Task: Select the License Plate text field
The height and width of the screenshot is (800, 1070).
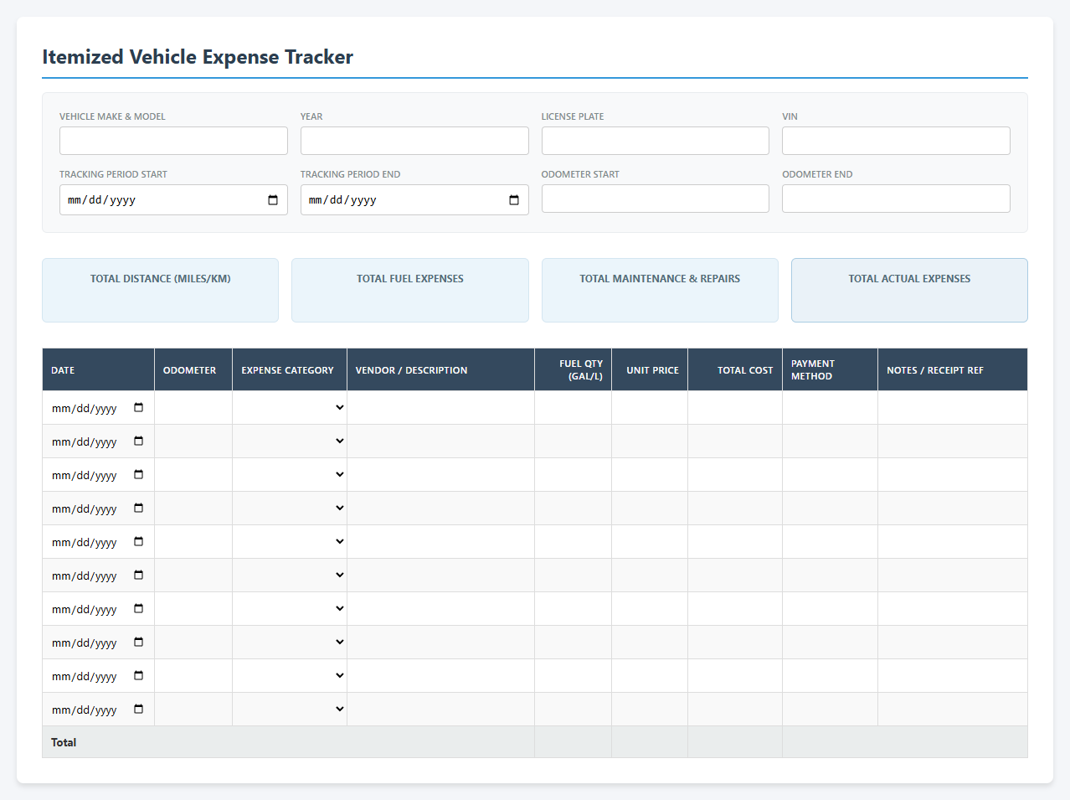Action: 656,141
